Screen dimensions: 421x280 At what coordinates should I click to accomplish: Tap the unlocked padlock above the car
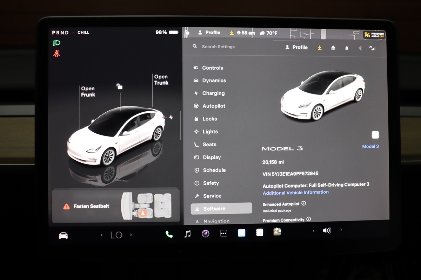point(120,86)
